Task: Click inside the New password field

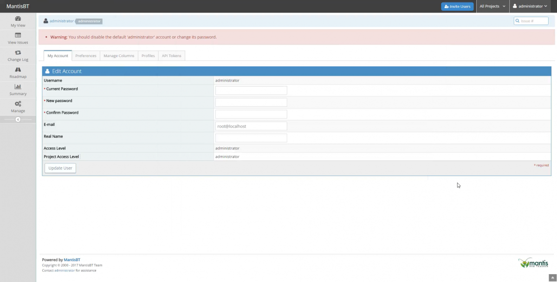Action: click(251, 102)
